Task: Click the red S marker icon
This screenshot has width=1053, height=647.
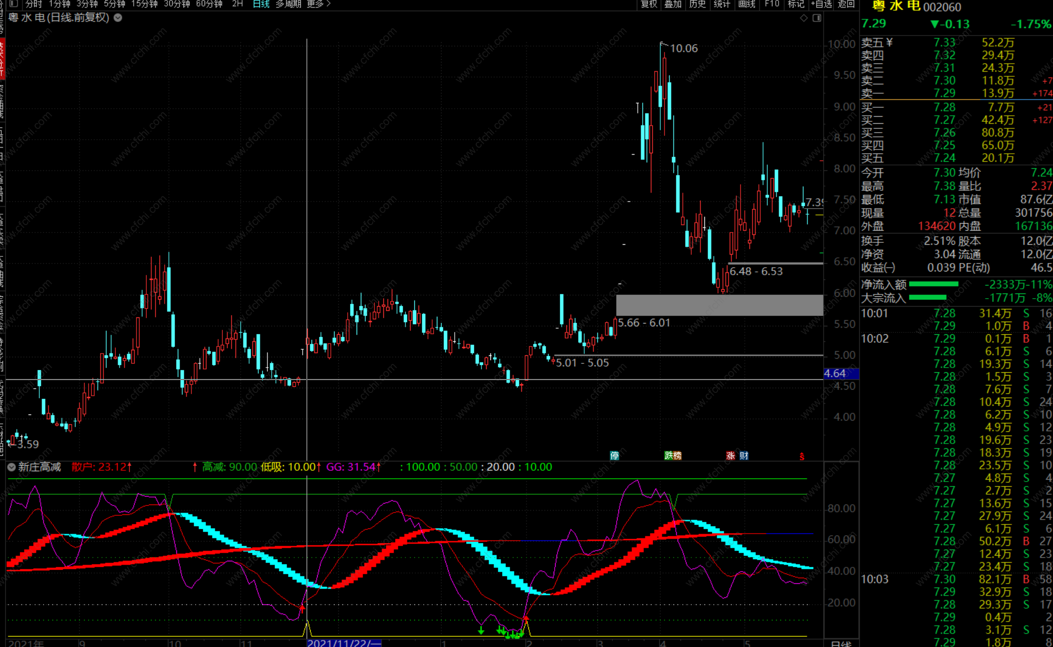Action: (802, 456)
